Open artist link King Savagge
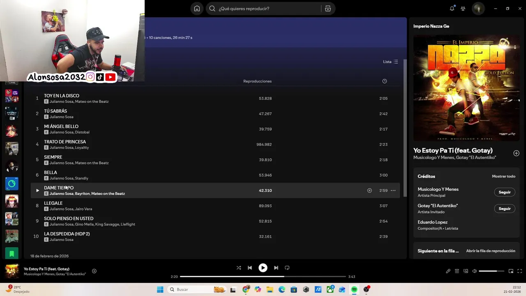The image size is (526, 296). [x=107, y=224]
